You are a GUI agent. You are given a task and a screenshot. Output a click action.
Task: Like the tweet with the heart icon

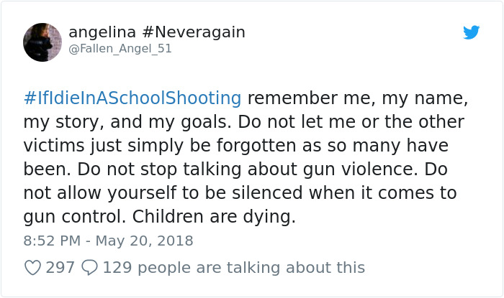tap(32, 268)
